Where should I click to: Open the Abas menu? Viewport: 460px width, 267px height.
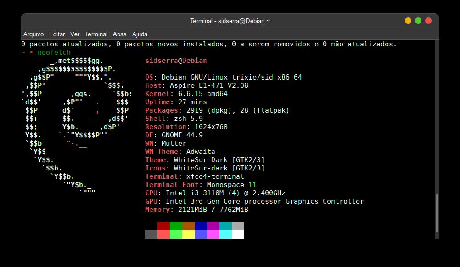point(120,34)
